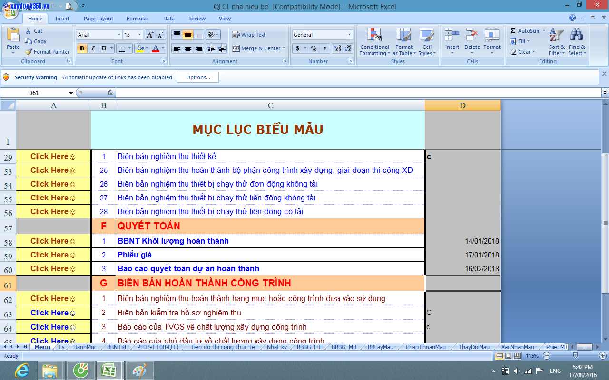Open the DanhMuc sheet tab

point(85,347)
